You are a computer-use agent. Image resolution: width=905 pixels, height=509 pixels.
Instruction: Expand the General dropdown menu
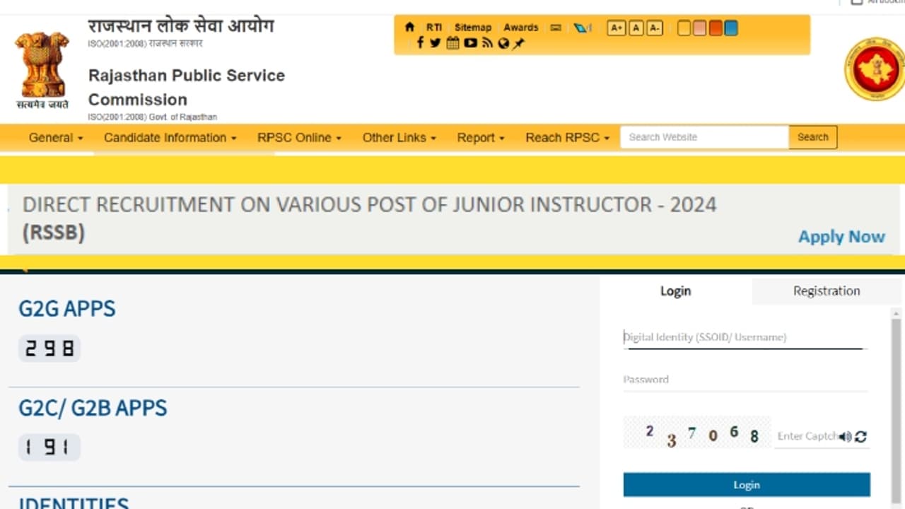pyautogui.click(x=56, y=138)
